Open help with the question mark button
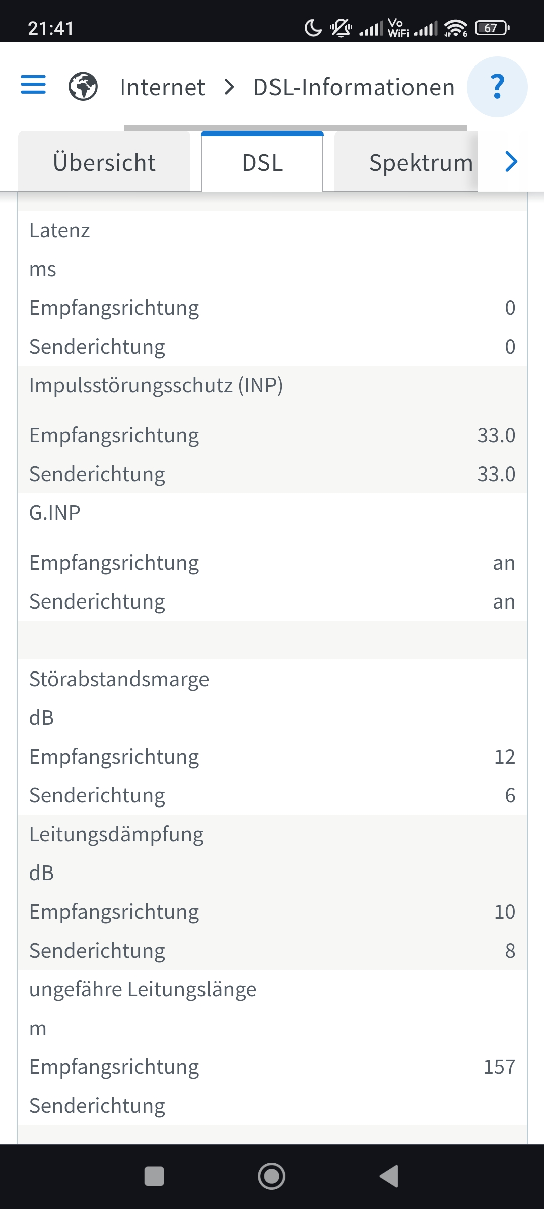This screenshot has width=544, height=1209. [497, 87]
